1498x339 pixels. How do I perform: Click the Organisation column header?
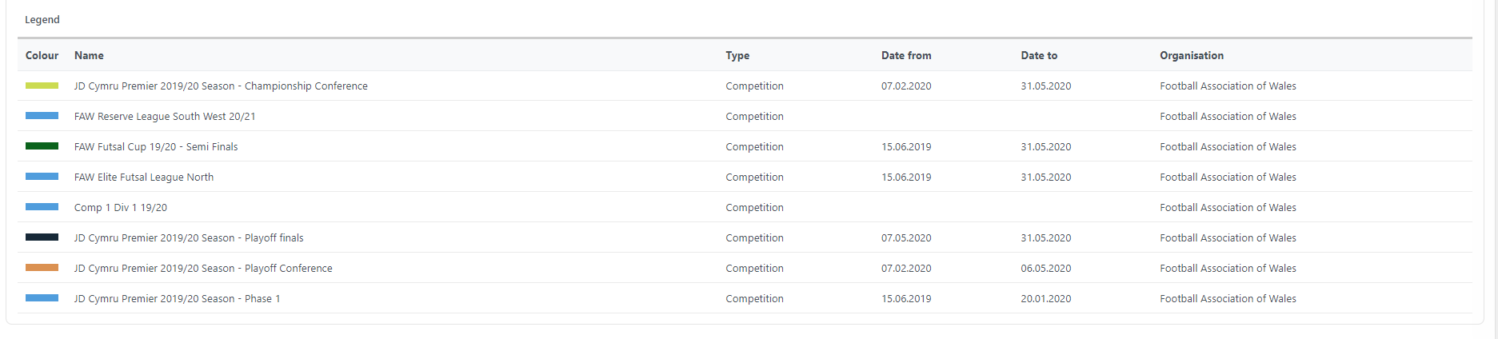click(1192, 56)
